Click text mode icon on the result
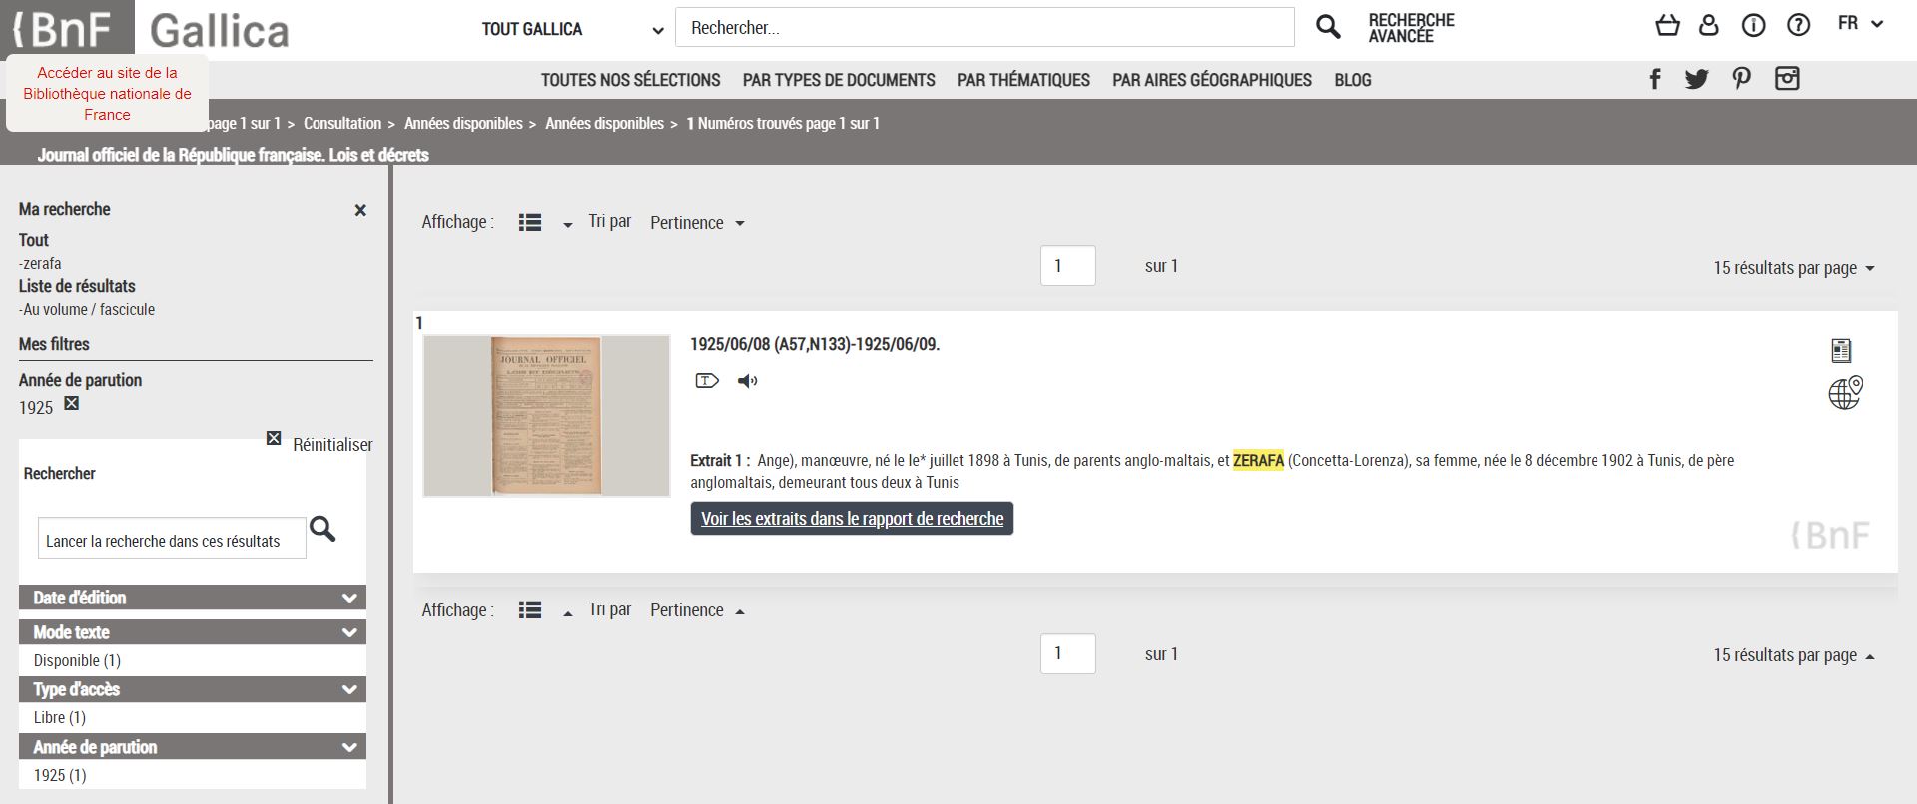This screenshot has width=1917, height=804. pyautogui.click(x=707, y=380)
